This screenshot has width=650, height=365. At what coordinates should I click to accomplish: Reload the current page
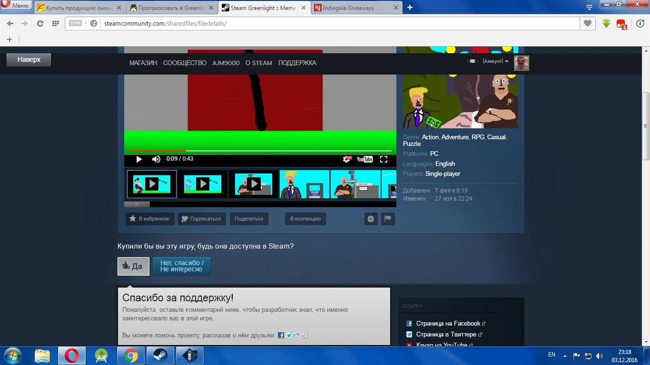click(x=40, y=23)
